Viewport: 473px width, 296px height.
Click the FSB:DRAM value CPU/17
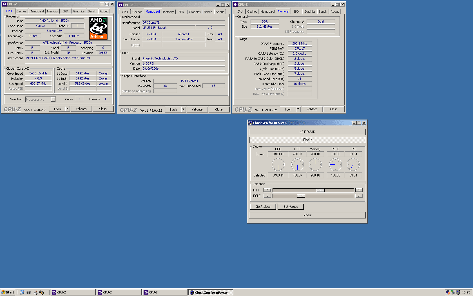click(x=300, y=48)
